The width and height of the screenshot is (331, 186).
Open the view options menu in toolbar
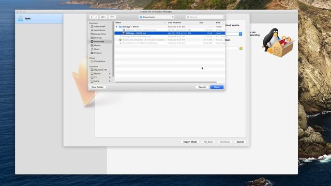pyautogui.click(x=103, y=17)
